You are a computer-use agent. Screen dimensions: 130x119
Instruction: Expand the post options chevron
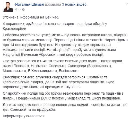127,4
